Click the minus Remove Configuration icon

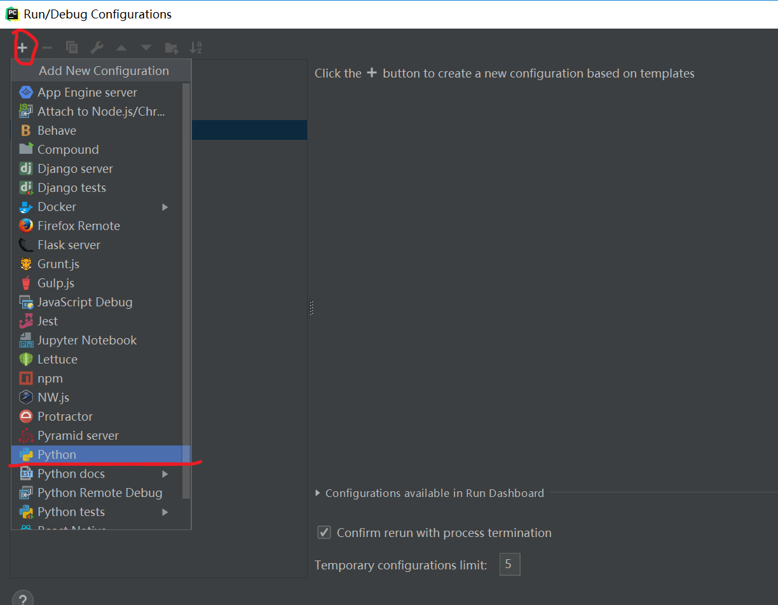(47, 48)
